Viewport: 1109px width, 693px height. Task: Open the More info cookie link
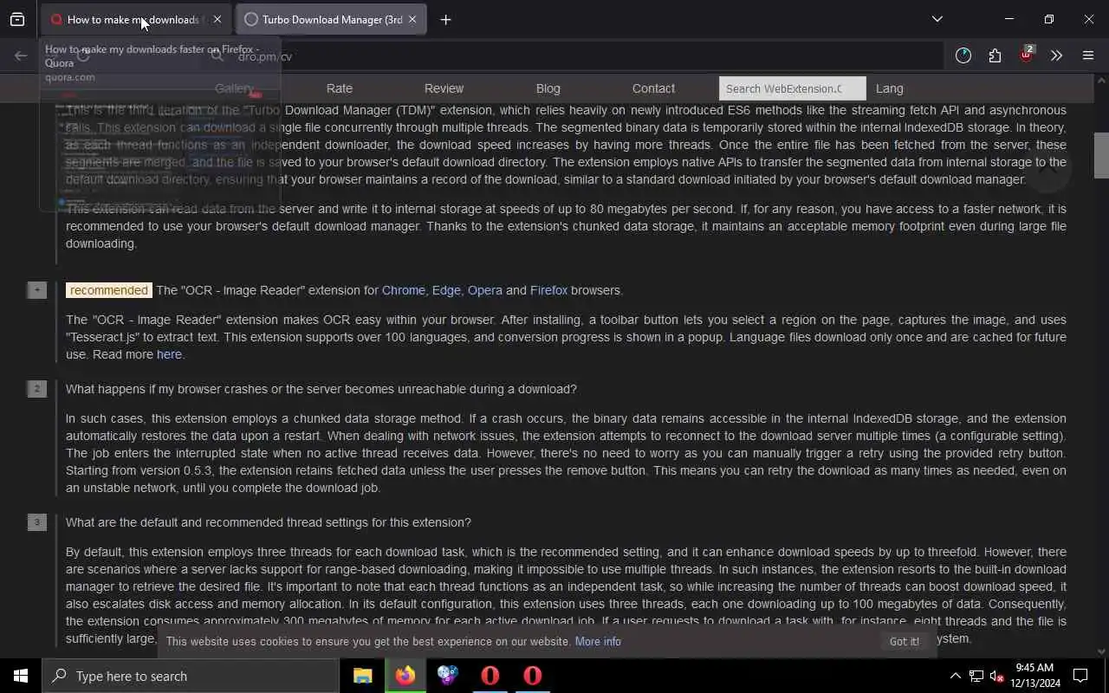coord(598,642)
